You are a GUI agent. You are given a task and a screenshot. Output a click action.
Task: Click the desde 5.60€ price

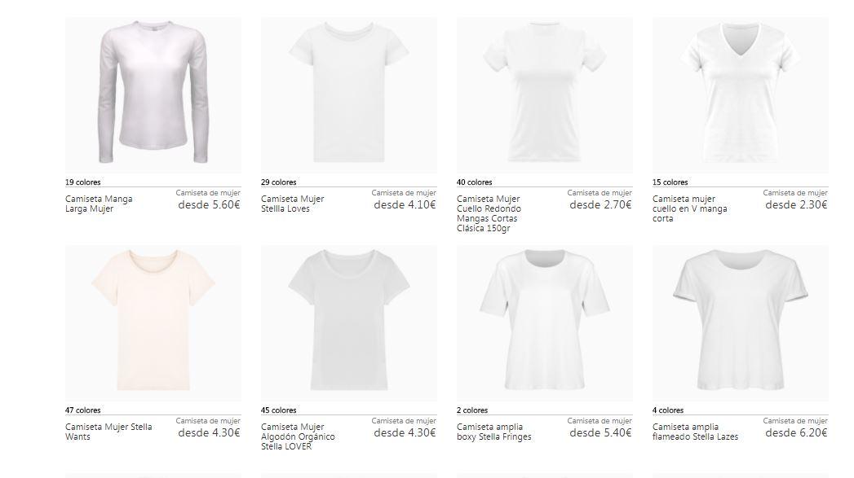pos(209,205)
